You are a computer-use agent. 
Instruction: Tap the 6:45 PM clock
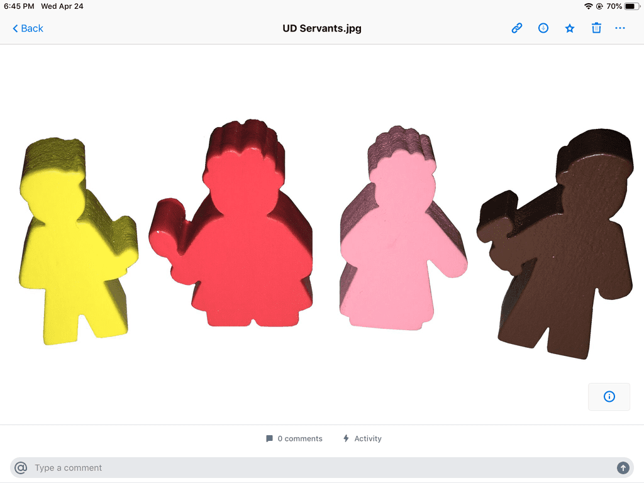(x=18, y=6)
